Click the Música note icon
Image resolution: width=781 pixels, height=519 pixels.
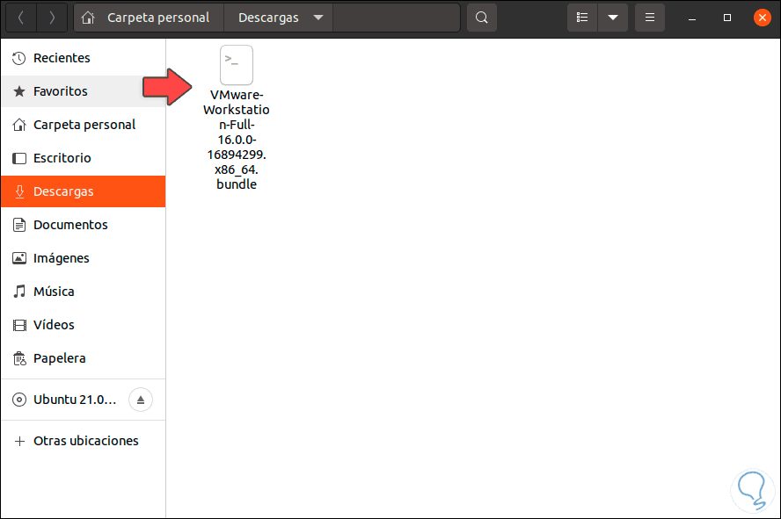[x=19, y=292]
